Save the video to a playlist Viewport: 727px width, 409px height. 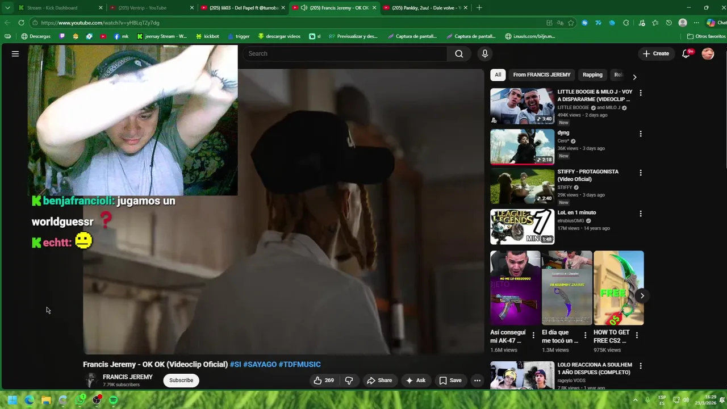pos(450,381)
